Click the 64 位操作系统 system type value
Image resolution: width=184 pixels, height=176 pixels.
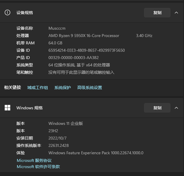click(79, 65)
